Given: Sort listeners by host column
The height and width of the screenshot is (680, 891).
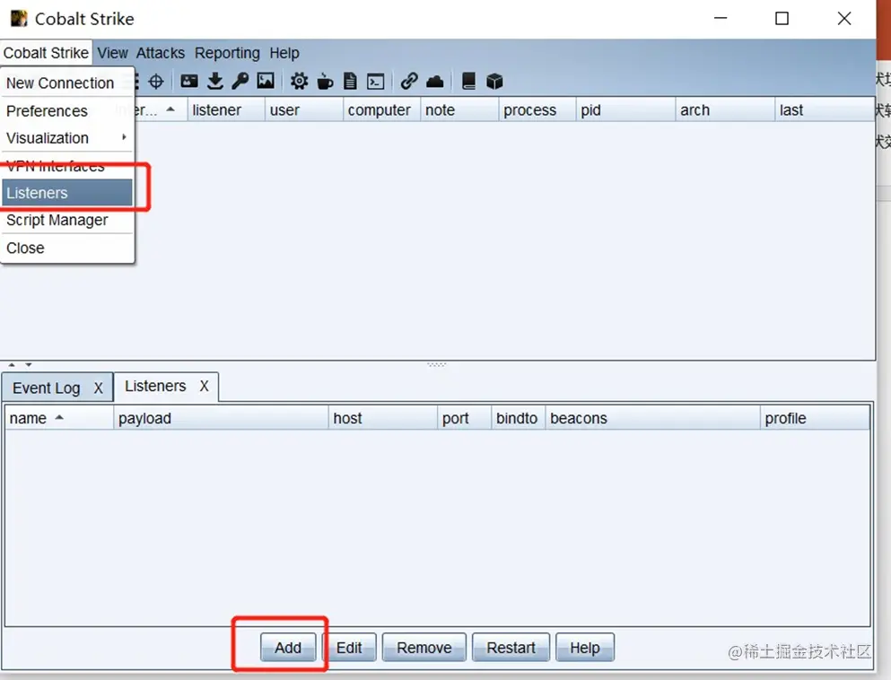Looking at the screenshot, I should click(383, 418).
